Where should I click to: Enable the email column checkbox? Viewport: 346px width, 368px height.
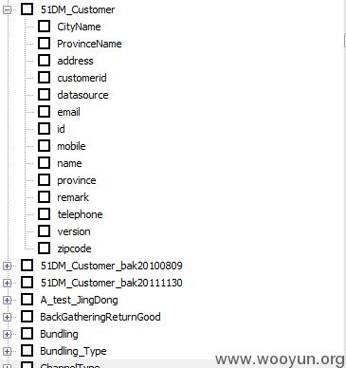(x=44, y=112)
